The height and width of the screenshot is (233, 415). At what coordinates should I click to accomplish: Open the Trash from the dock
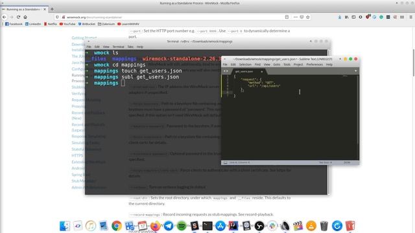(324, 226)
